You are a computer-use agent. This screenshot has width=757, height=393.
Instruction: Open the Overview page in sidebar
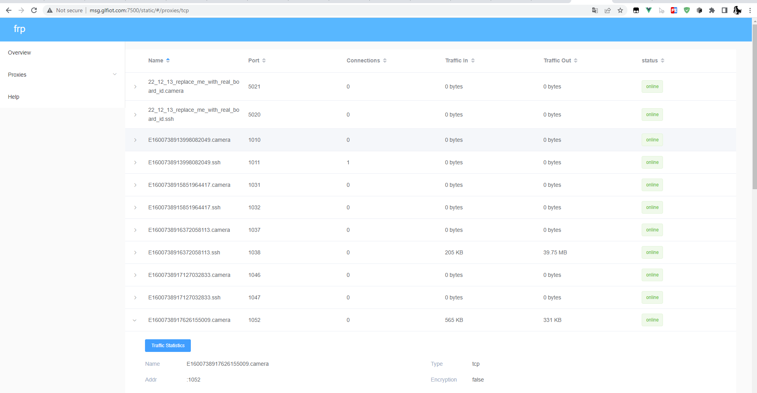19,53
